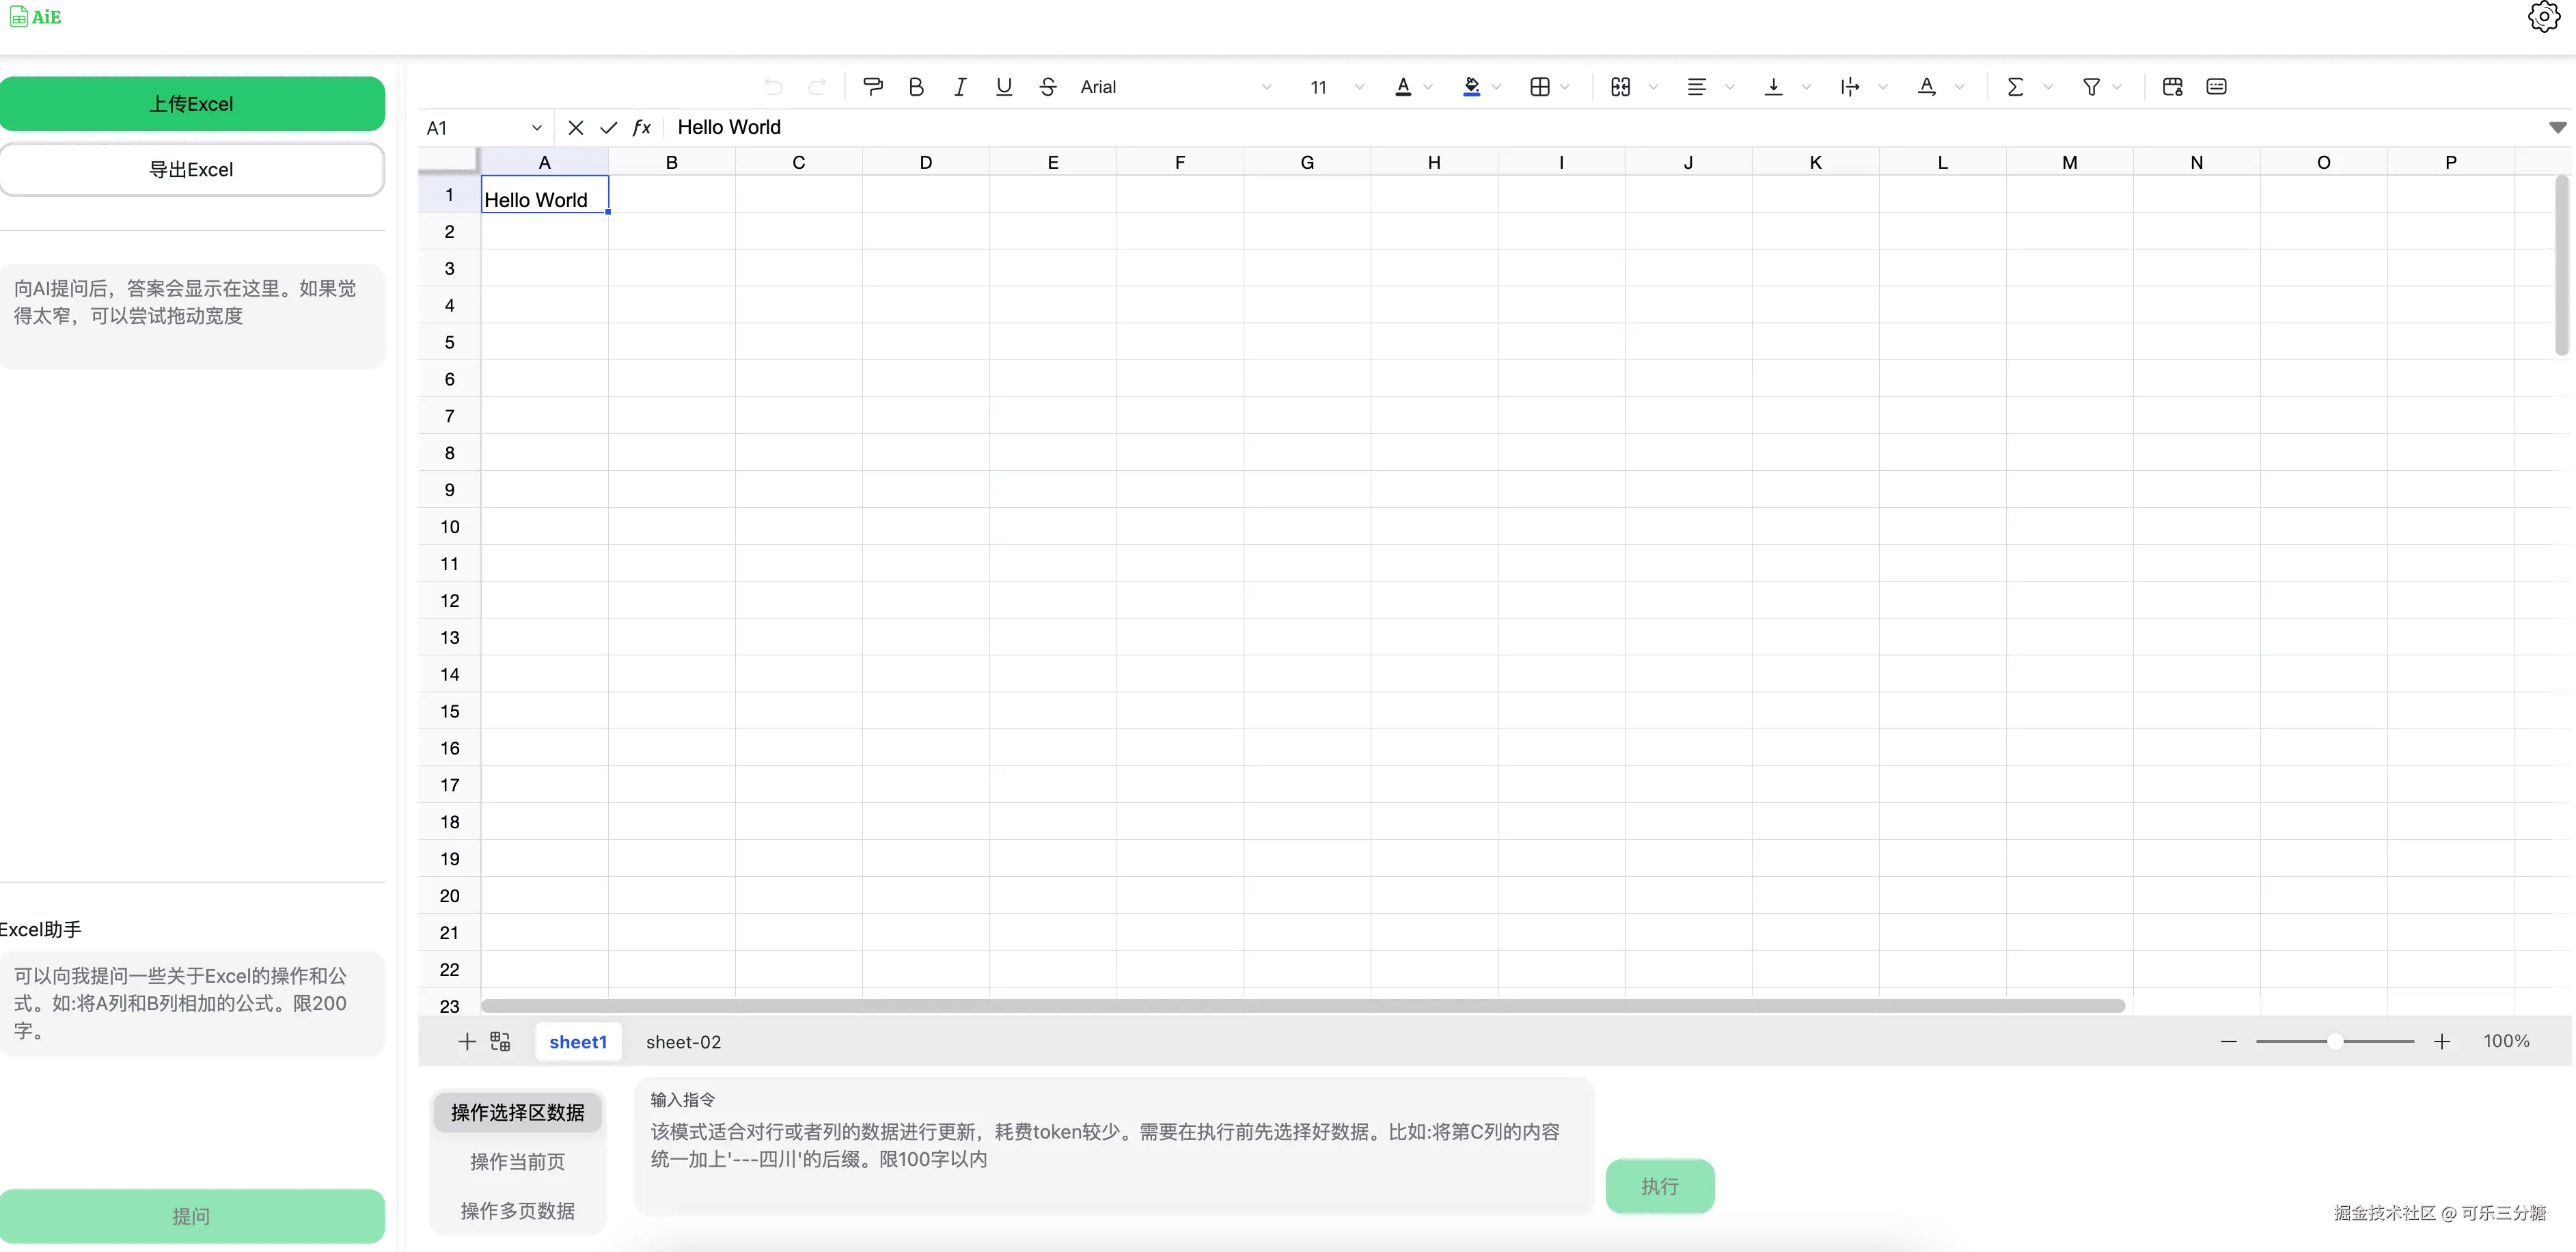Viewport: 2576px width, 1252px height.
Task: Open the font size dropdown
Action: pyautogui.click(x=1358, y=87)
